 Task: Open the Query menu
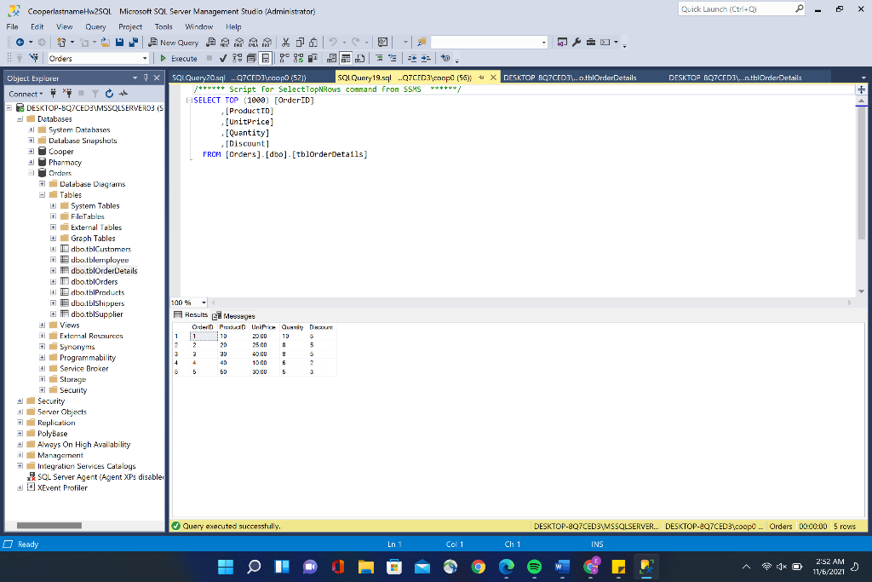(x=95, y=26)
